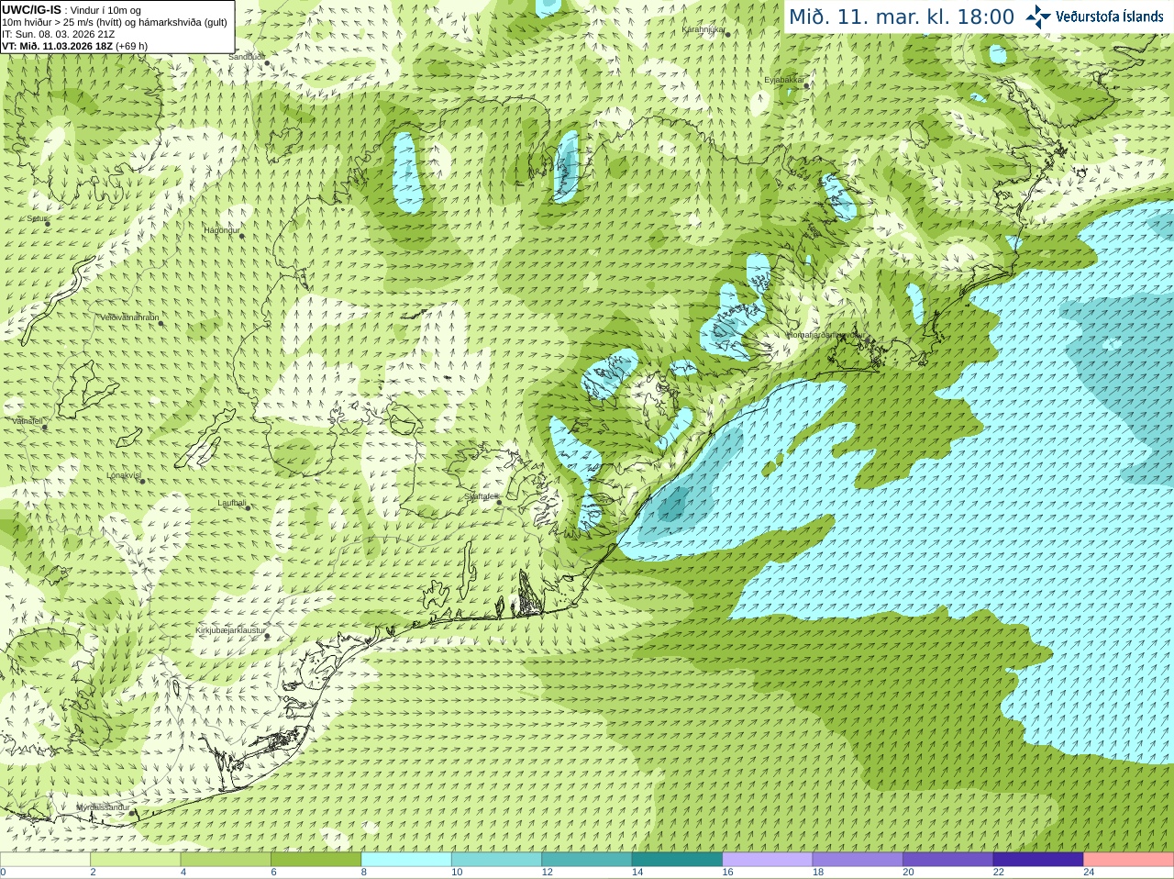Click the Skaftafell station label
The width and height of the screenshot is (1174, 879).
(480, 496)
